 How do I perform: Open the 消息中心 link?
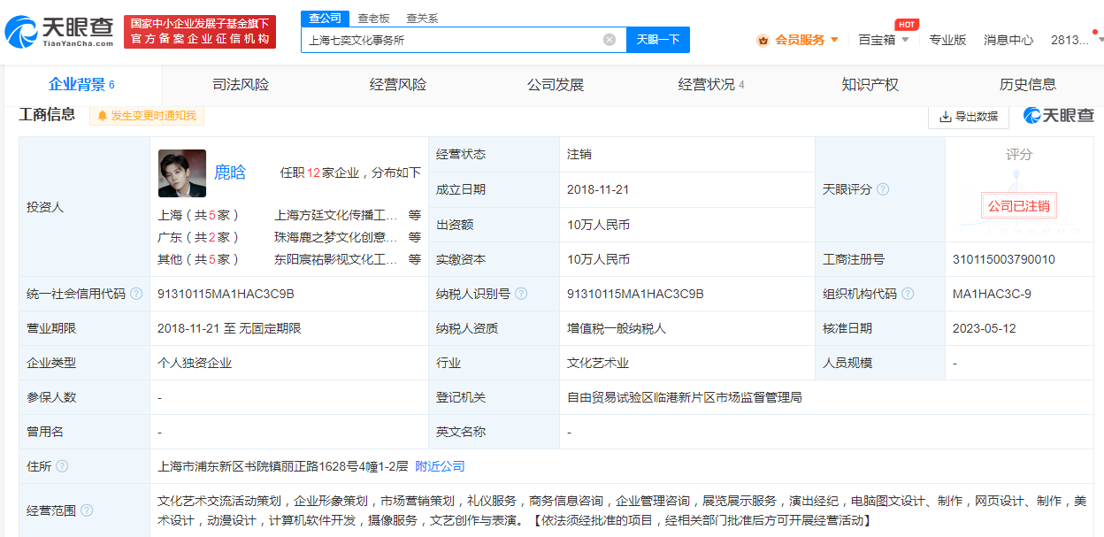pyautogui.click(x=1008, y=40)
